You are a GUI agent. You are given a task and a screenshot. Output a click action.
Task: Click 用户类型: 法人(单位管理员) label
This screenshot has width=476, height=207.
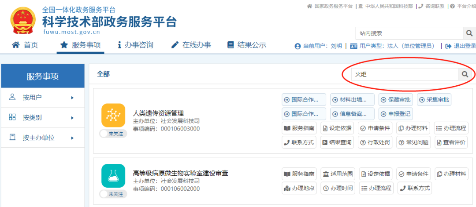[x=392, y=46]
